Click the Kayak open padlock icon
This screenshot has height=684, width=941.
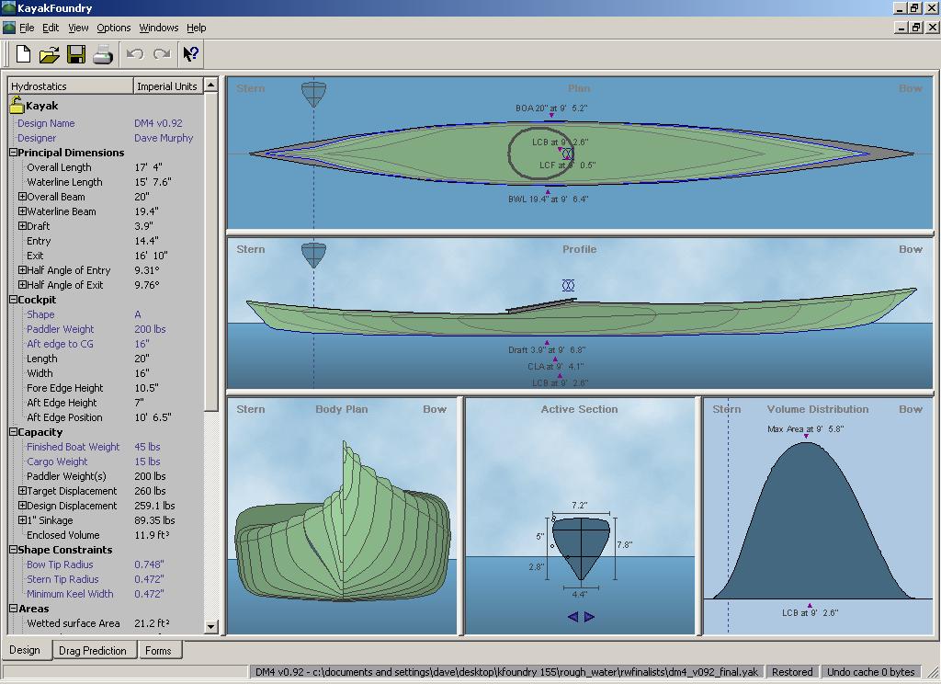[x=17, y=105]
